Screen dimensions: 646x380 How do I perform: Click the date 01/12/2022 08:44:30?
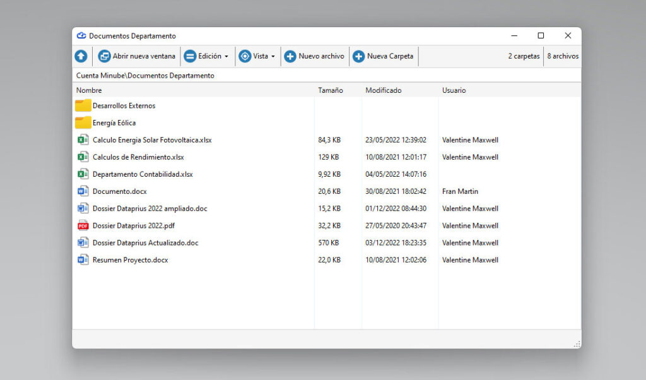(x=396, y=208)
